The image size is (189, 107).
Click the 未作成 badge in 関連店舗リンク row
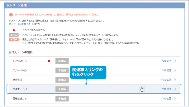(x=62, y=99)
